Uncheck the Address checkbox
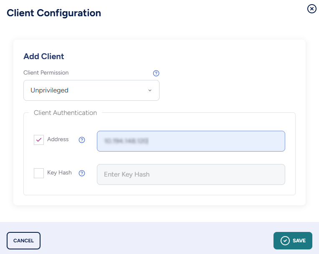Screen dimensions: 319x254 [x=39, y=140]
